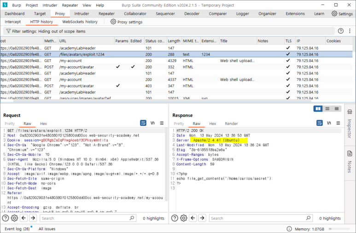Screen dimensions: 356x233
Task: Click magnifier icon in Response search box
Action: pyautogui.click(x=308, y=218)
